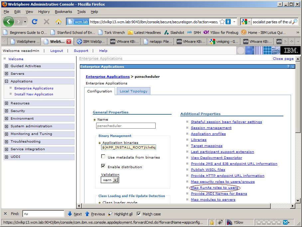
Task: Open the Help menu
Action: (x=94, y=12)
